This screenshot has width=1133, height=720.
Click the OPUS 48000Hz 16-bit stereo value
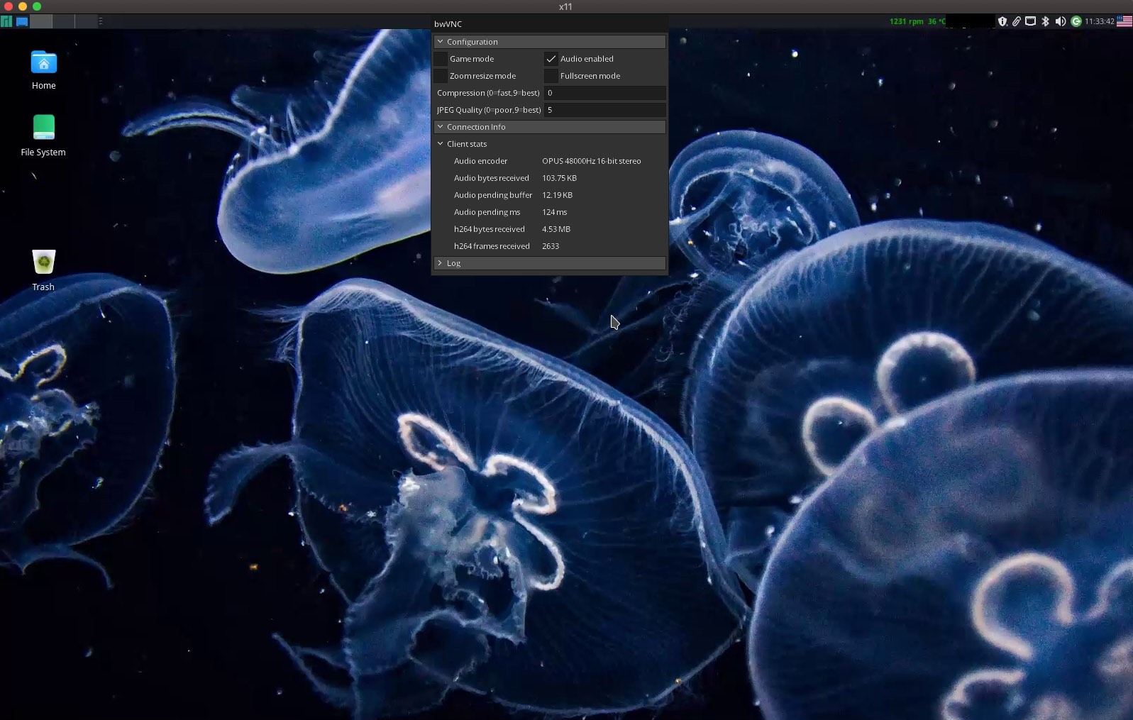pos(591,161)
